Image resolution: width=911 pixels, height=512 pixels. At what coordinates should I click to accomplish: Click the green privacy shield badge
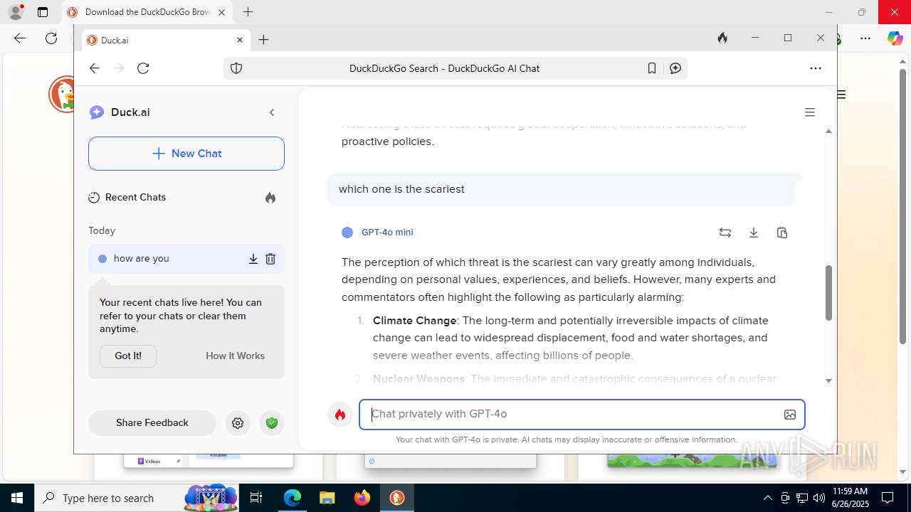pyautogui.click(x=271, y=423)
